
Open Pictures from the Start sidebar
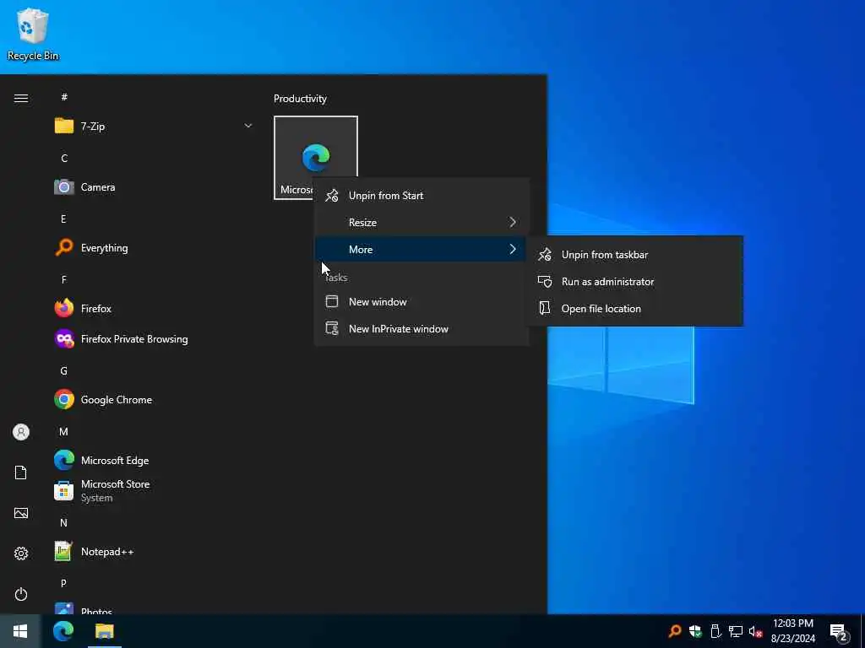21,513
